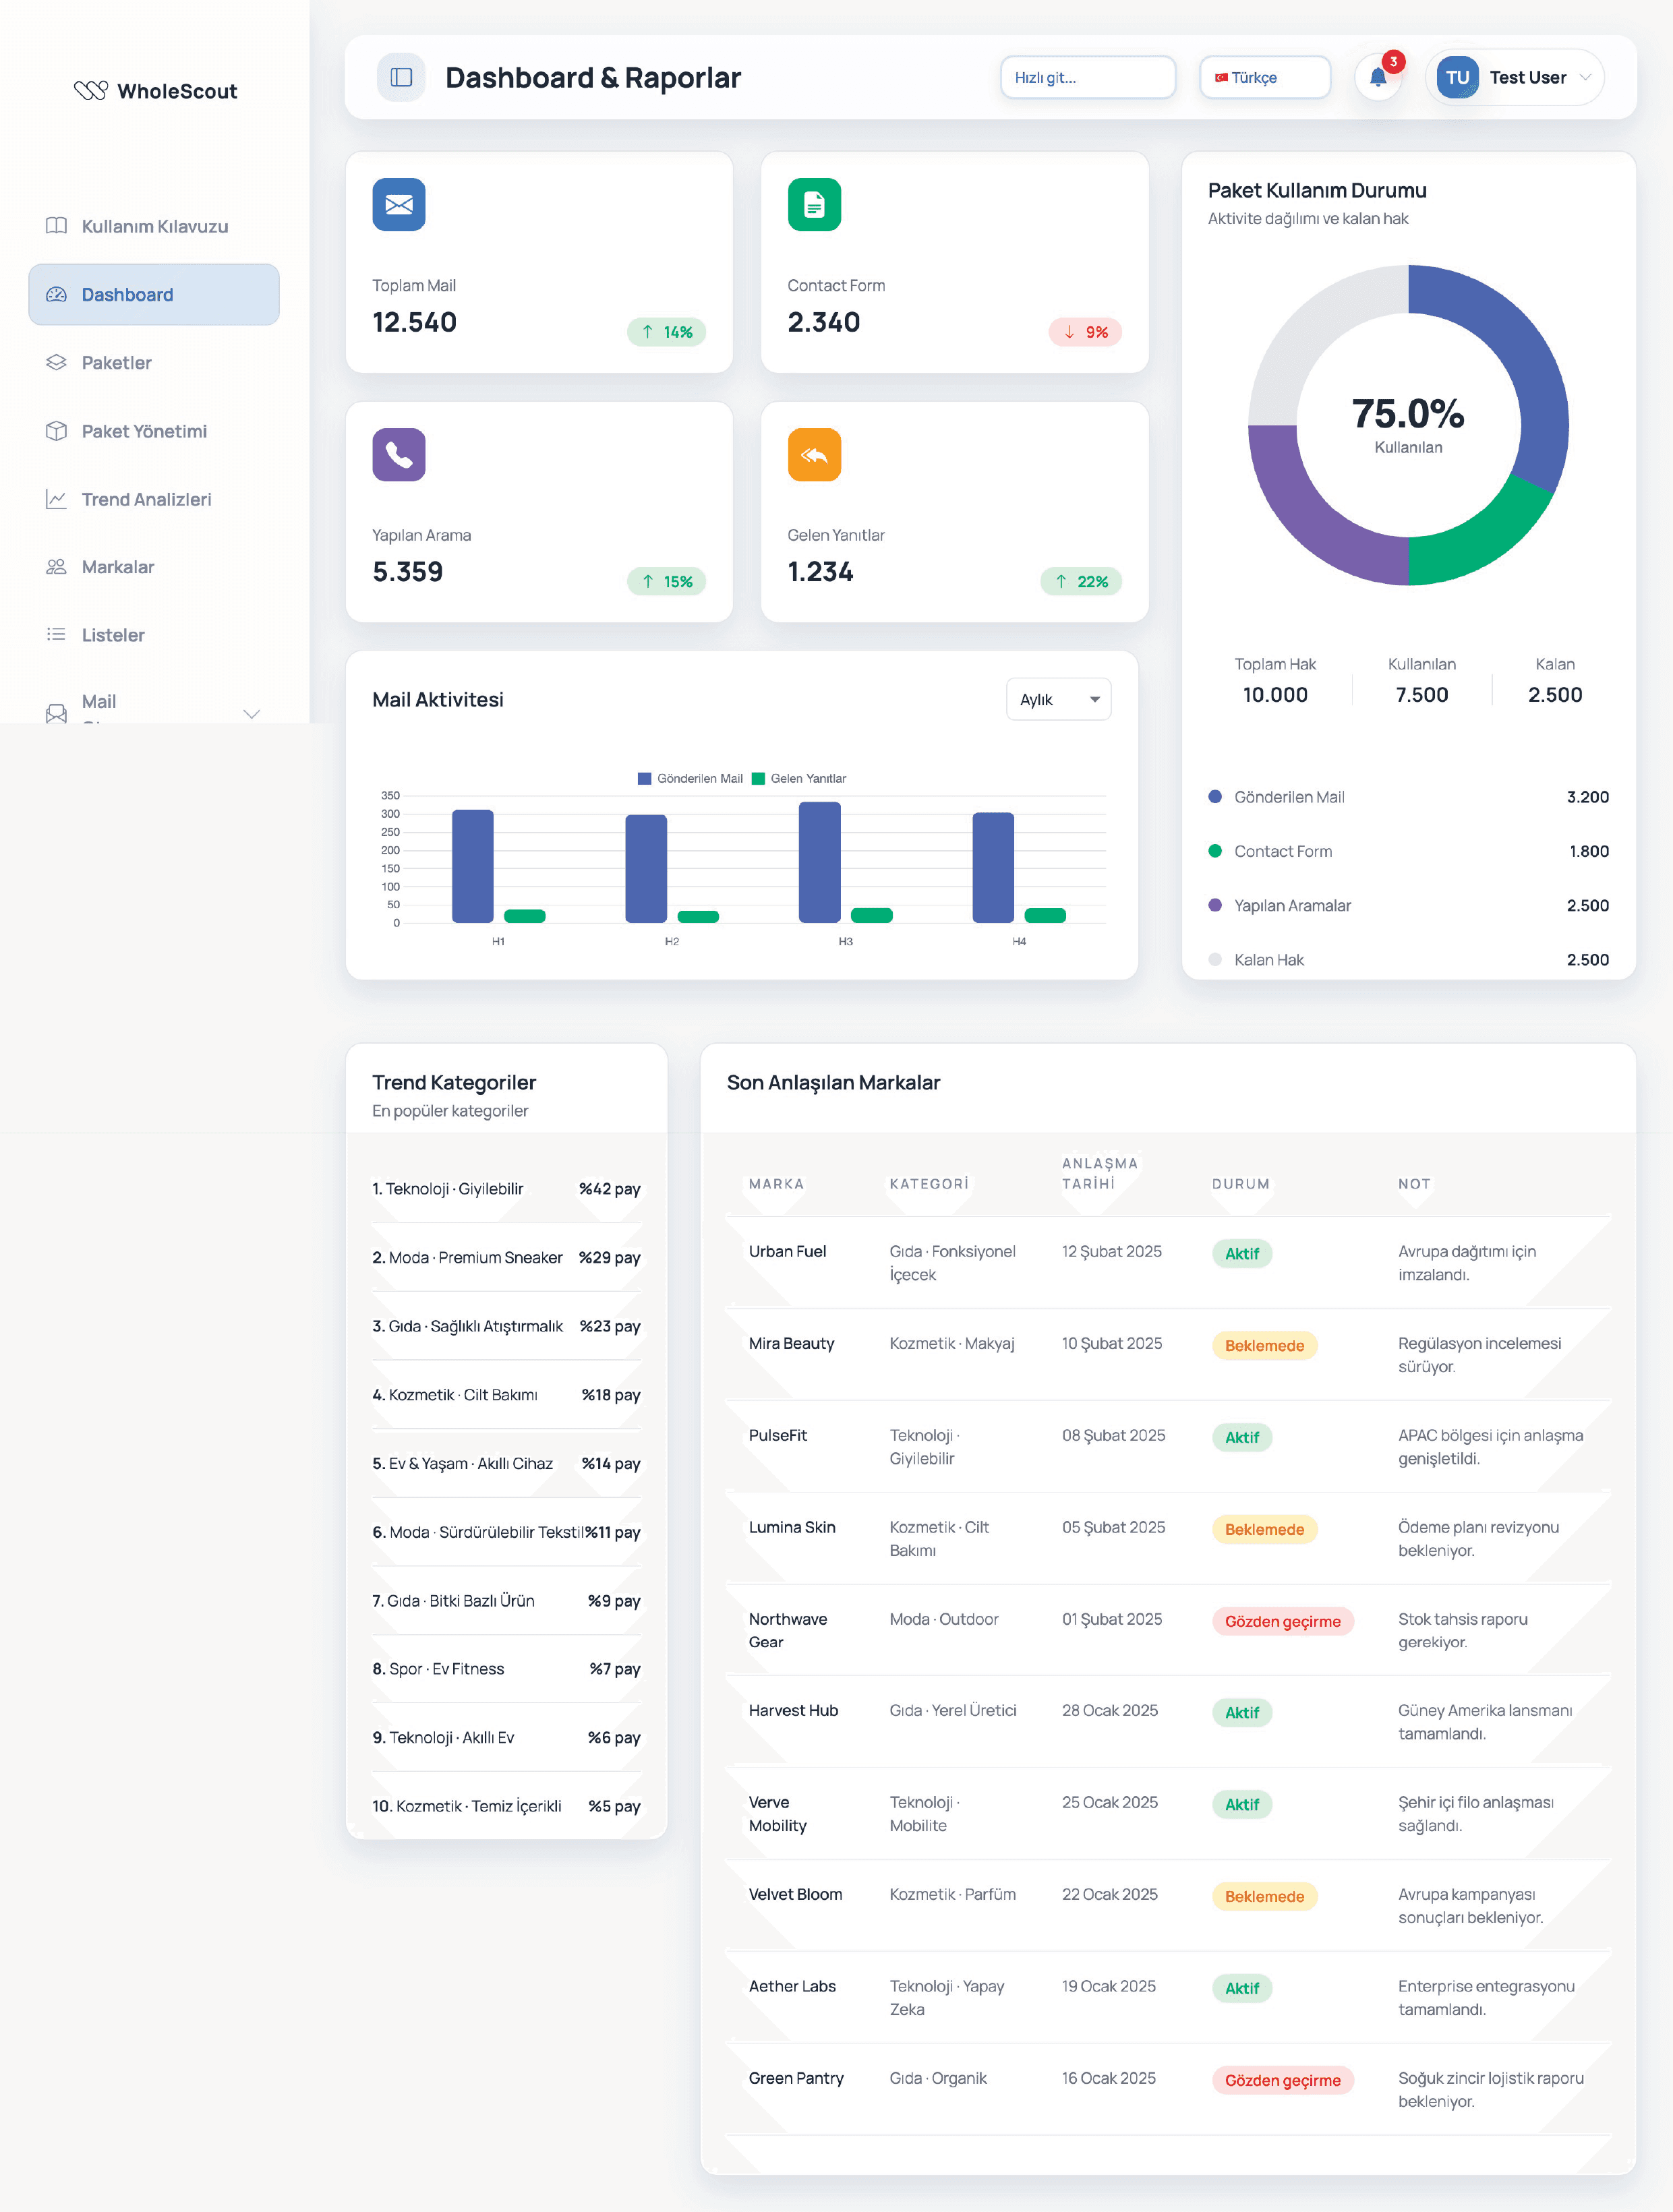Open Paketler from the sidebar
Viewport: 1673px width, 2212px height.
pyautogui.click(x=116, y=362)
